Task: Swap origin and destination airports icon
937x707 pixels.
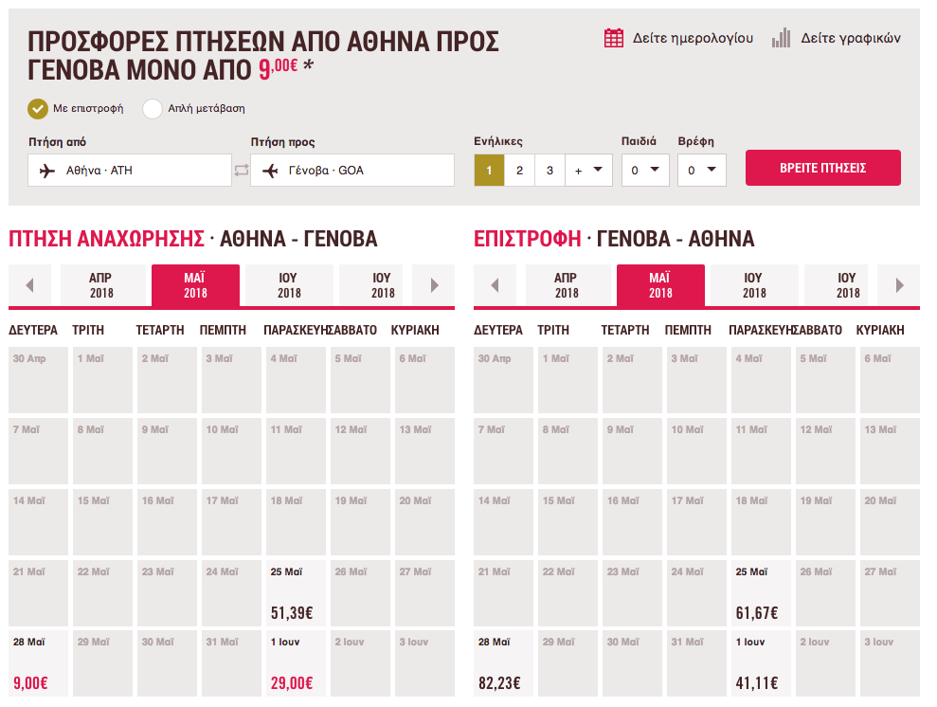Action: pos(242,171)
